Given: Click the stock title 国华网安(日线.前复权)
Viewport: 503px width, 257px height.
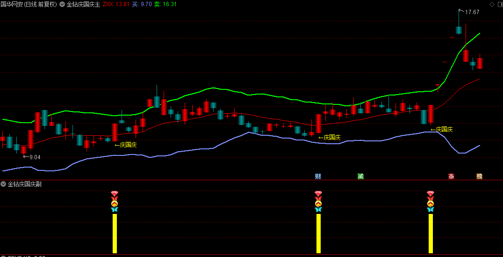Looking at the screenshot, I should (x=29, y=5).
